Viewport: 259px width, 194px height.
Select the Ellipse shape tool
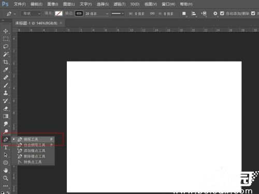coord(6,162)
